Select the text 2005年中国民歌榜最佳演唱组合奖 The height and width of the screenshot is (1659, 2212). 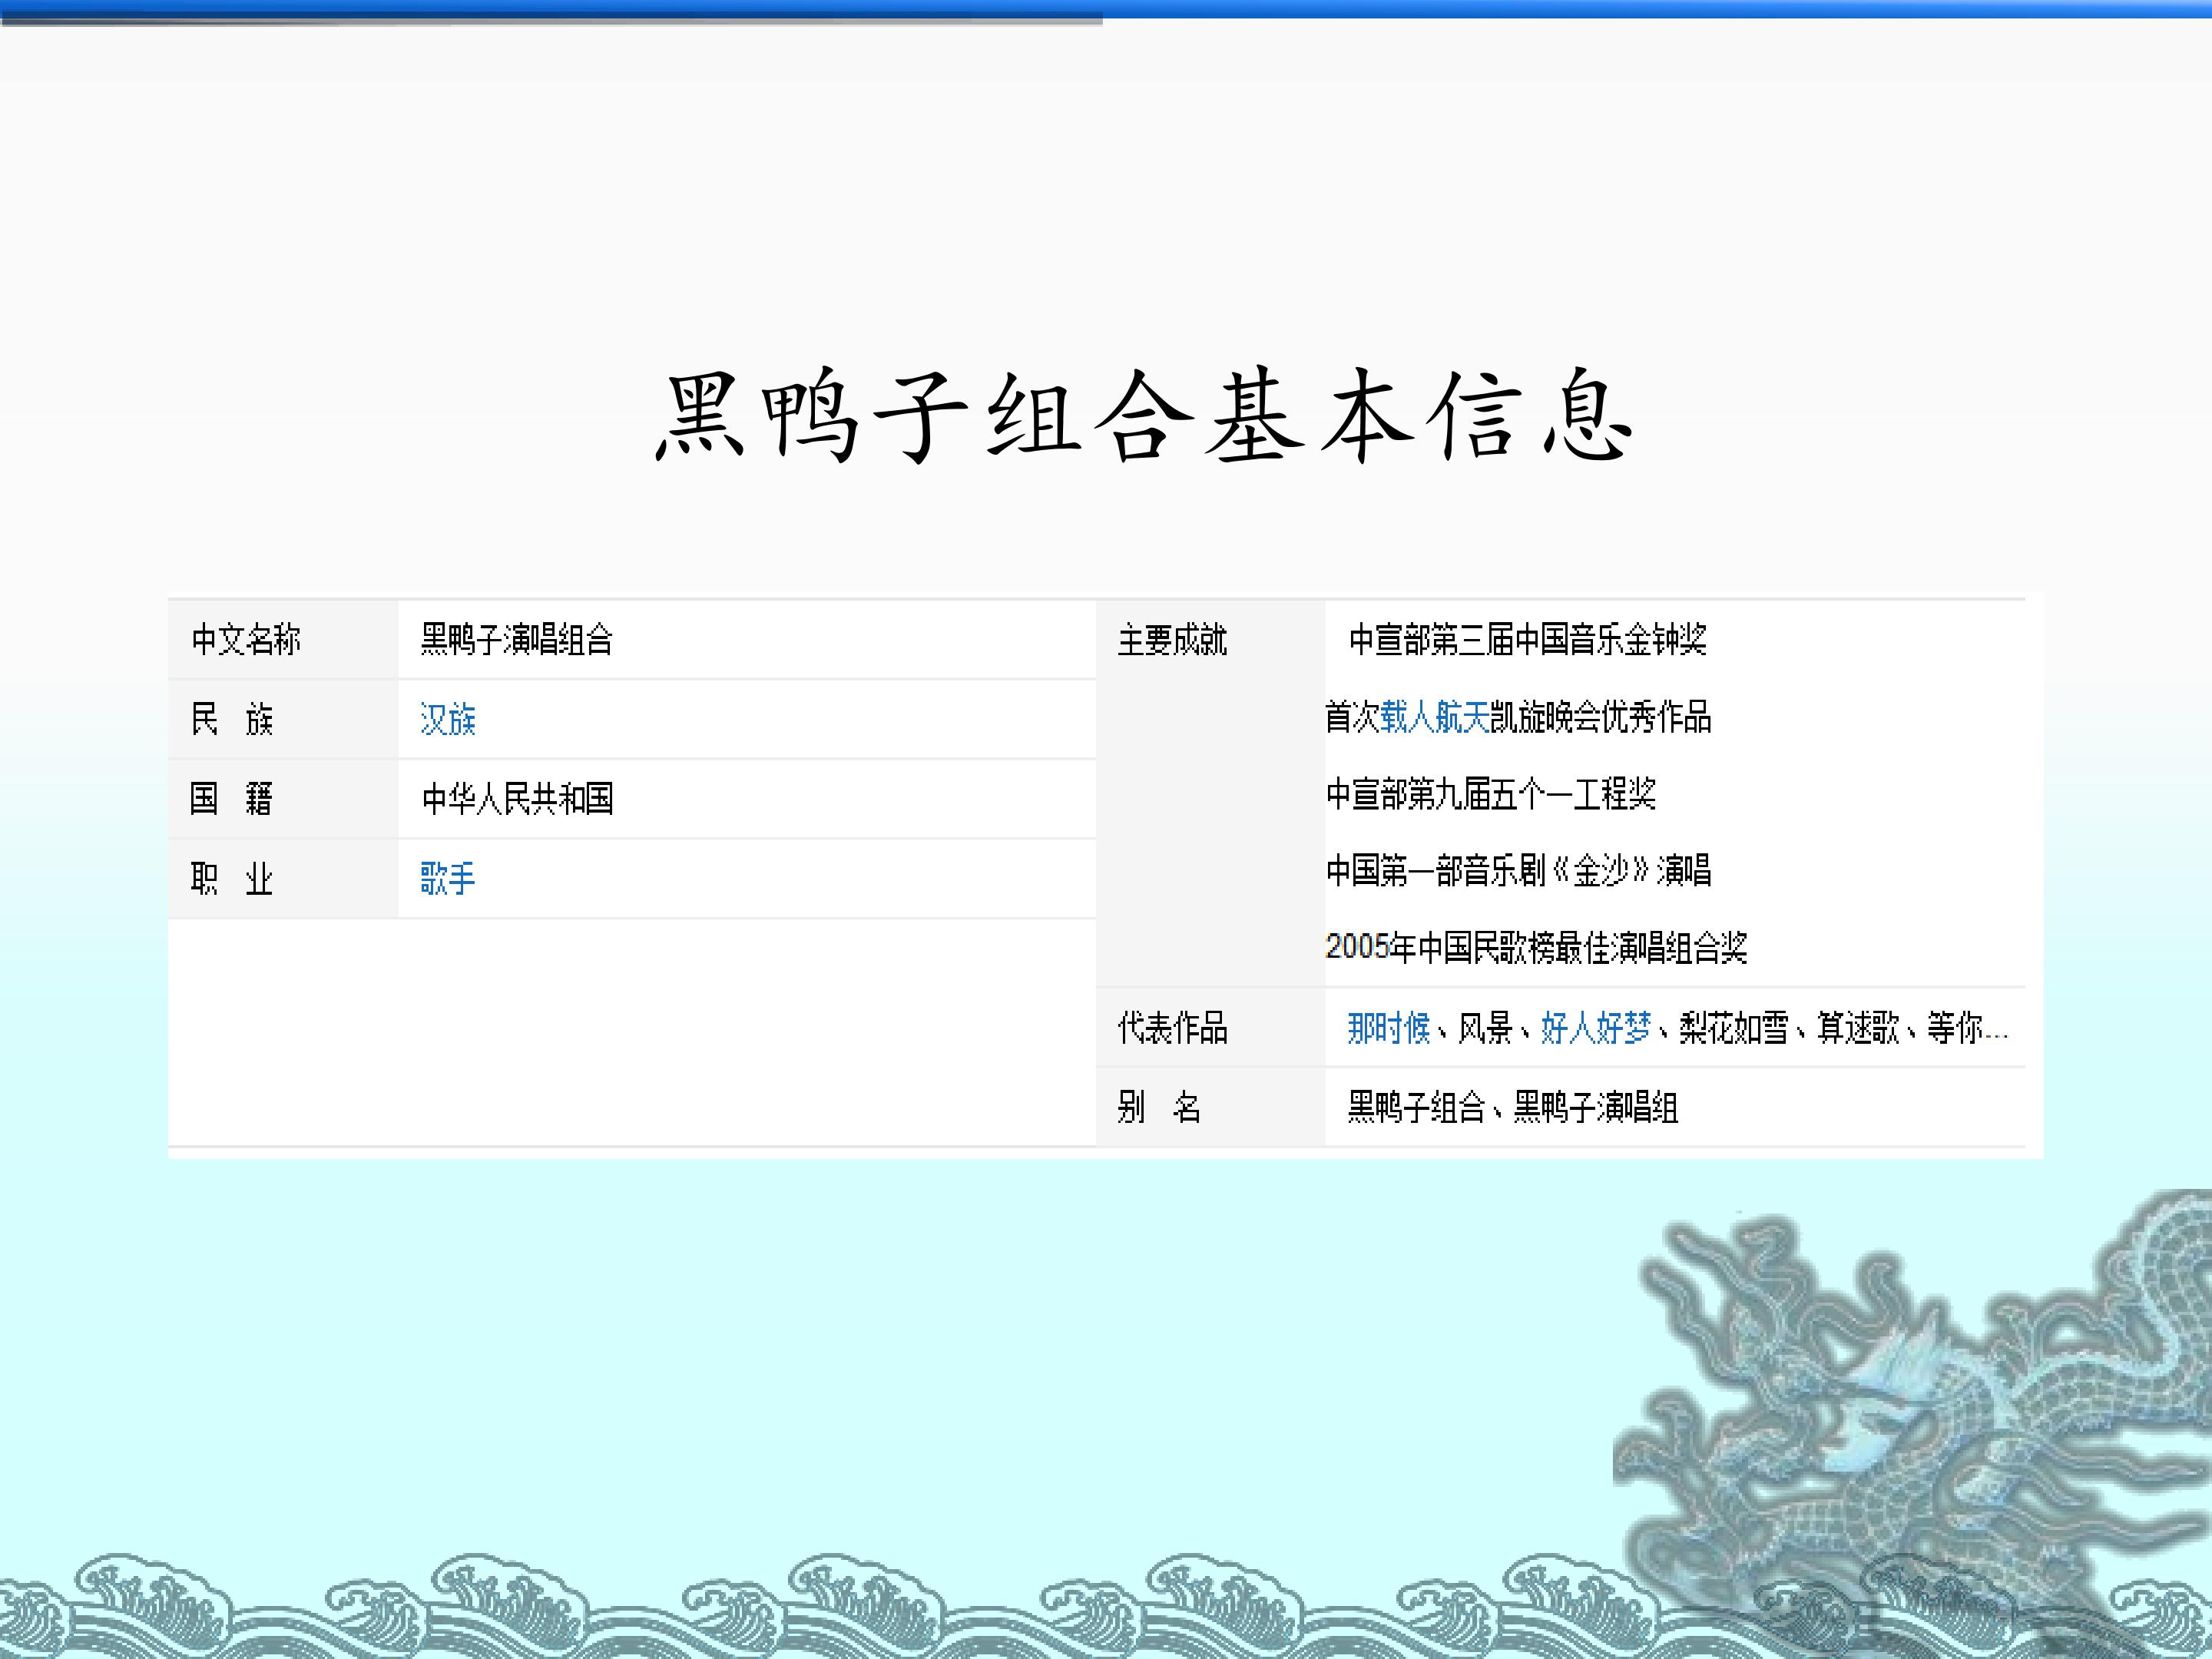1536,947
